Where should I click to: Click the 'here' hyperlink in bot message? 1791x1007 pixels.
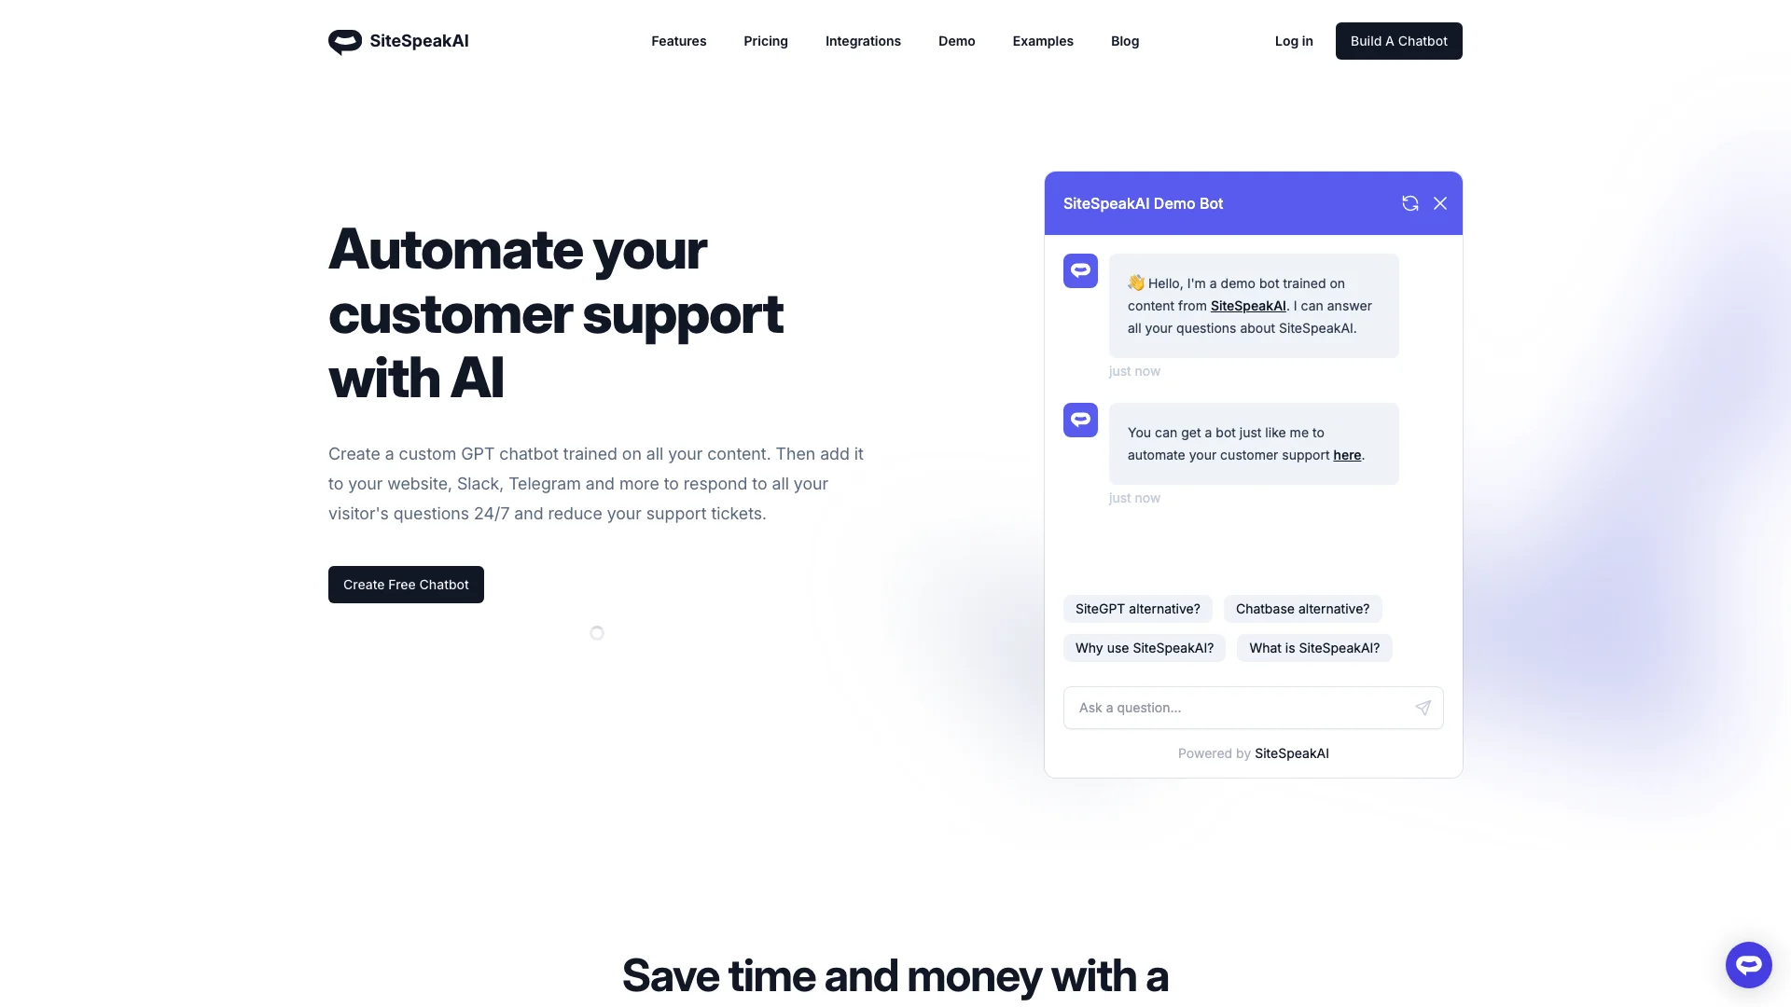pyautogui.click(x=1347, y=456)
